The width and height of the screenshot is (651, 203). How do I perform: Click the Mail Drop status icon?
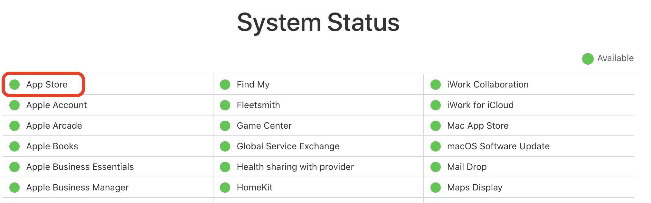(436, 167)
